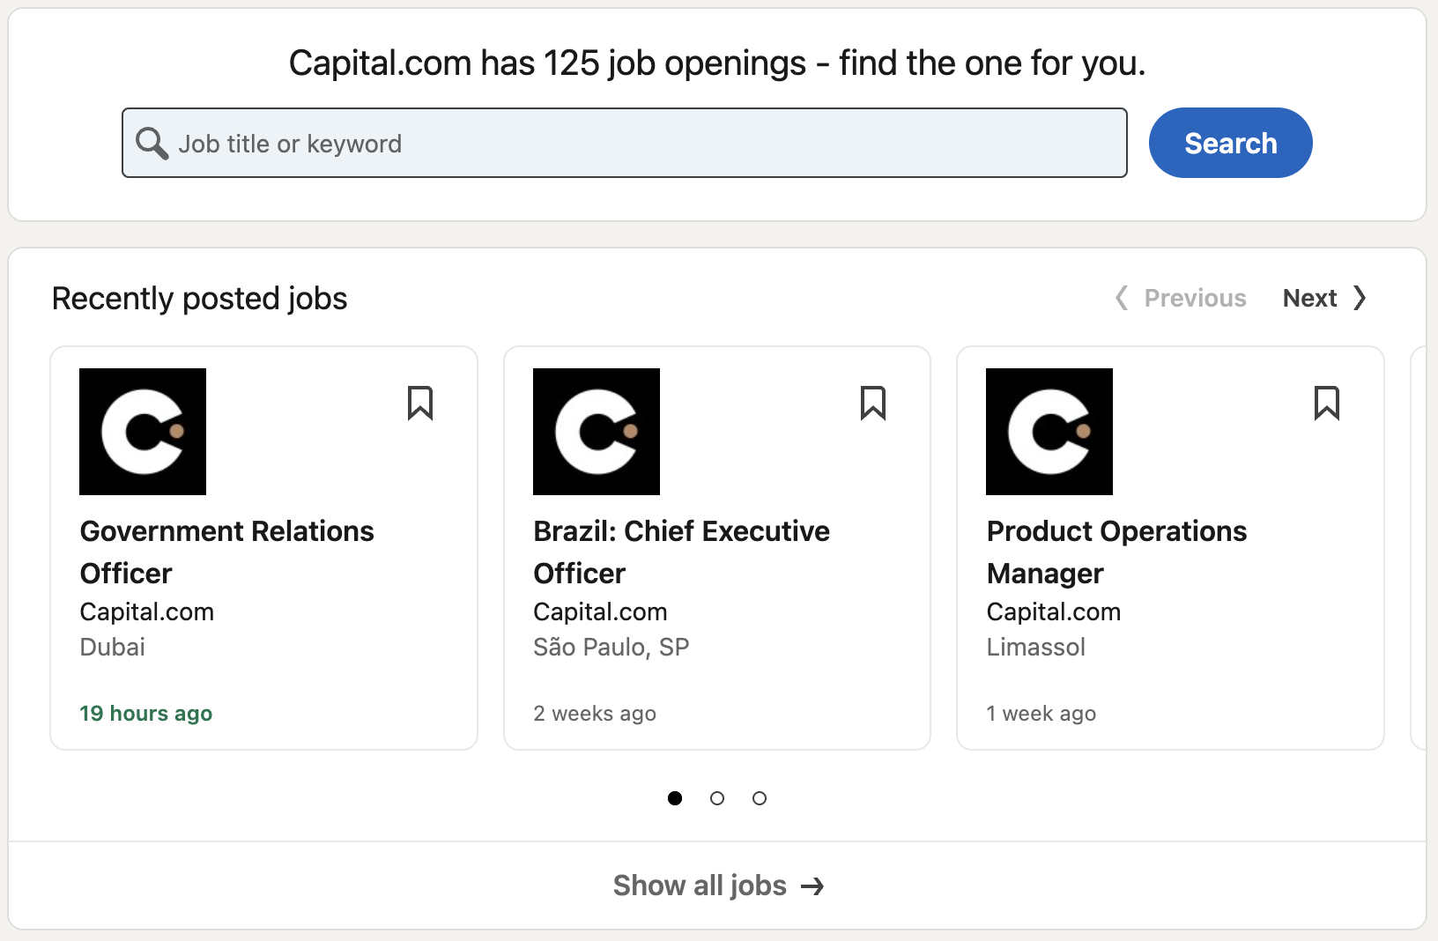This screenshot has width=1438, height=941.
Task: Click Capital.com logo on Product Operations card
Action: 1049,432
